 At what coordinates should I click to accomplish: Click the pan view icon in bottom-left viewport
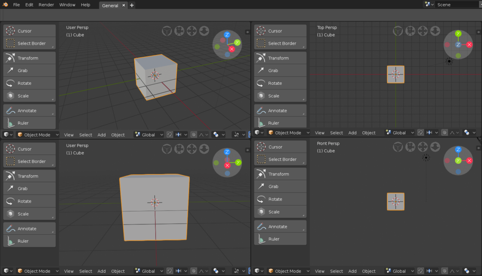point(192,149)
